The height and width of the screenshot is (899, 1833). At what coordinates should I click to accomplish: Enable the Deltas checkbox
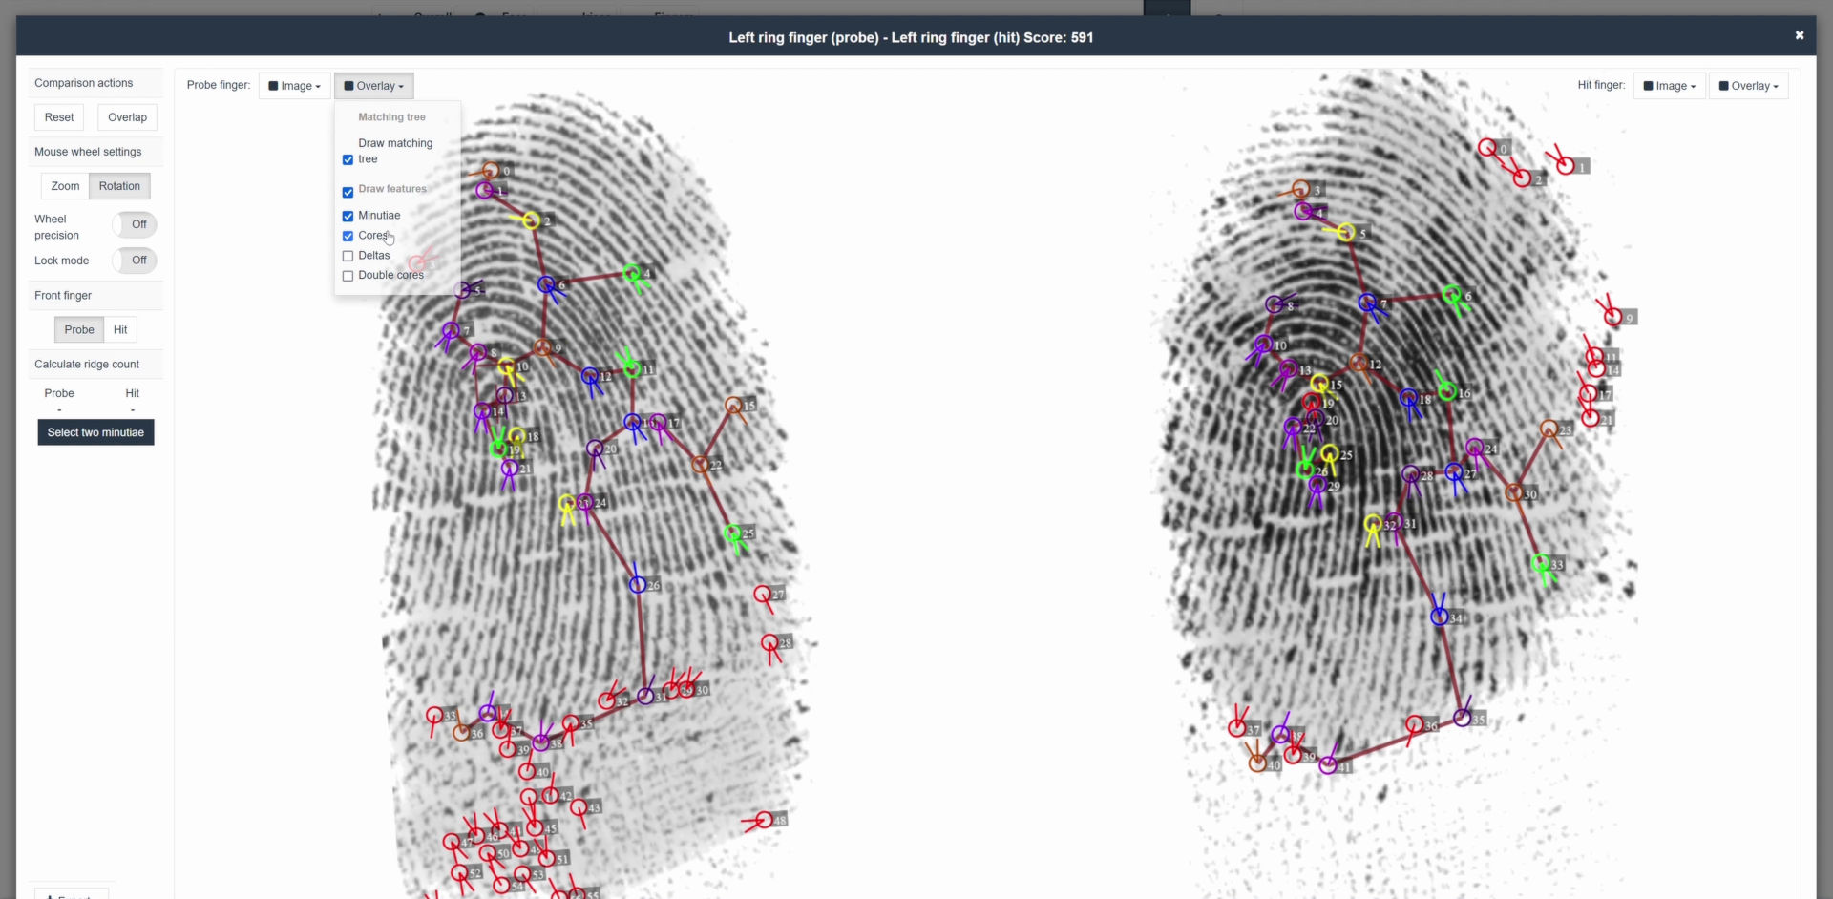point(348,256)
